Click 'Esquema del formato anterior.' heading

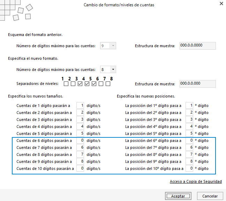coord(35,35)
